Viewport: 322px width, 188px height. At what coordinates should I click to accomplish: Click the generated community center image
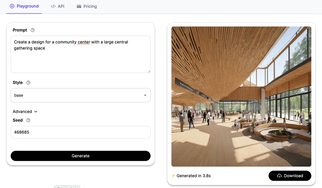coord(241,96)
